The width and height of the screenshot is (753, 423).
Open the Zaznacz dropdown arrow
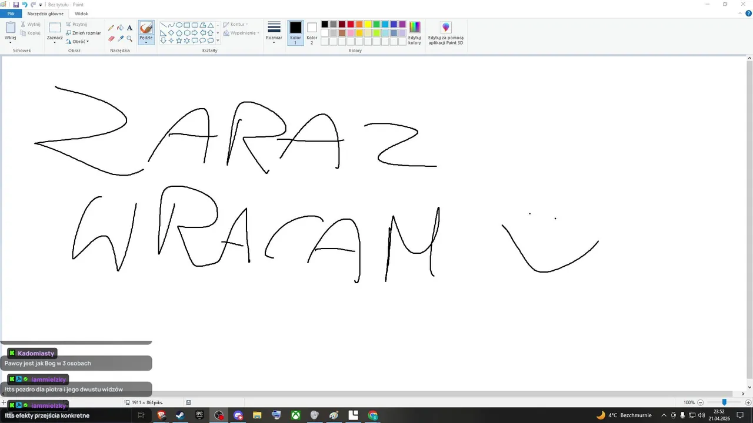coord(55,42)
